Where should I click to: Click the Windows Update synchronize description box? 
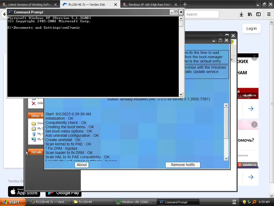point(207,72)
